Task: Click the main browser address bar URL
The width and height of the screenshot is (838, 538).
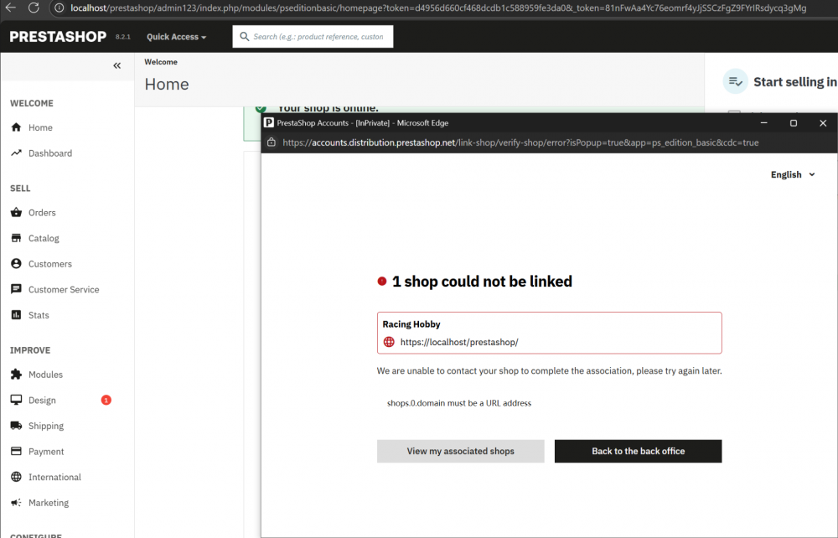Action: click(x=438, y=8)
